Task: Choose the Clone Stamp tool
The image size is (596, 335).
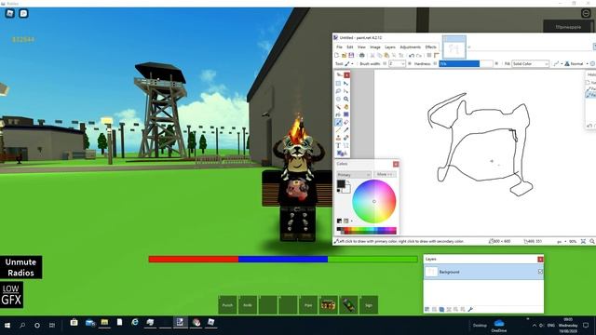Action: click(338, 138)
